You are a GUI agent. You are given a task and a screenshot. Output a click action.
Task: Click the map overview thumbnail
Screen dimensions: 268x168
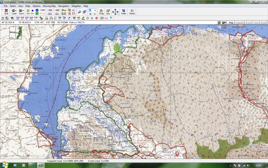16,33
